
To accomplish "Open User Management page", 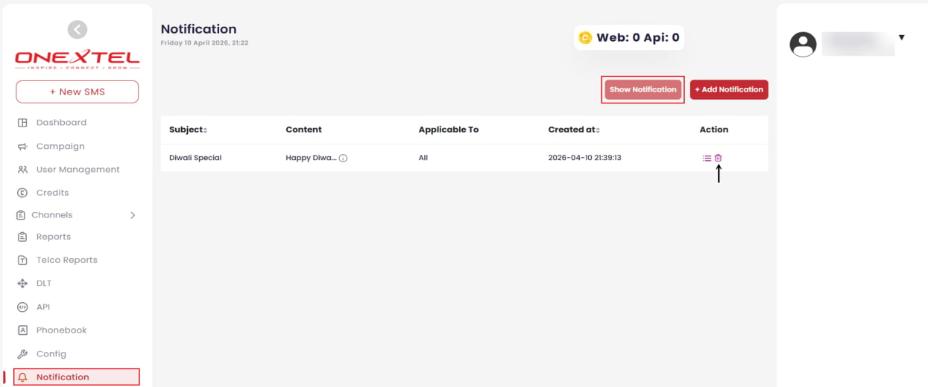I will 78,170.
